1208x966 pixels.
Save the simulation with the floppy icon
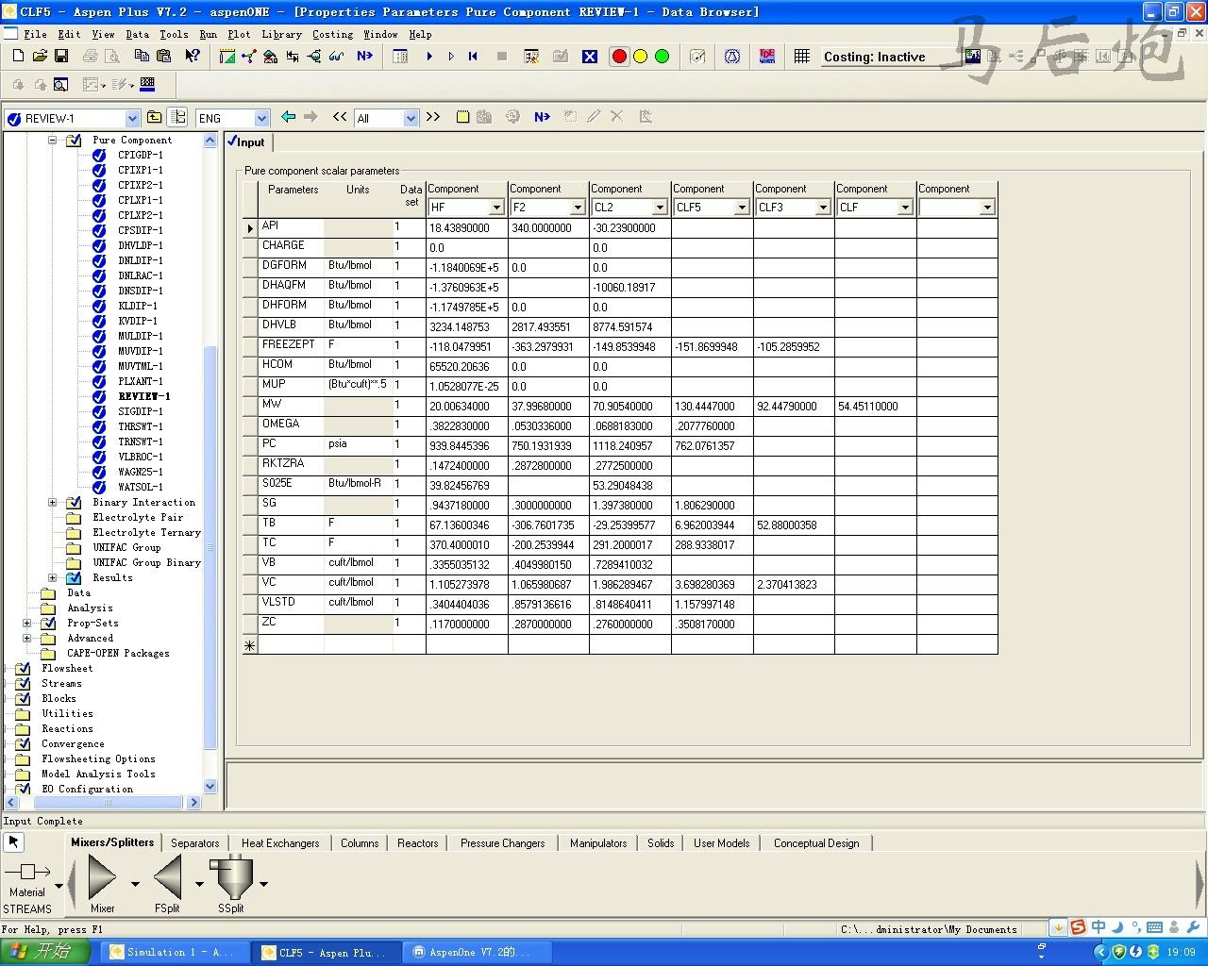(61, 57)
